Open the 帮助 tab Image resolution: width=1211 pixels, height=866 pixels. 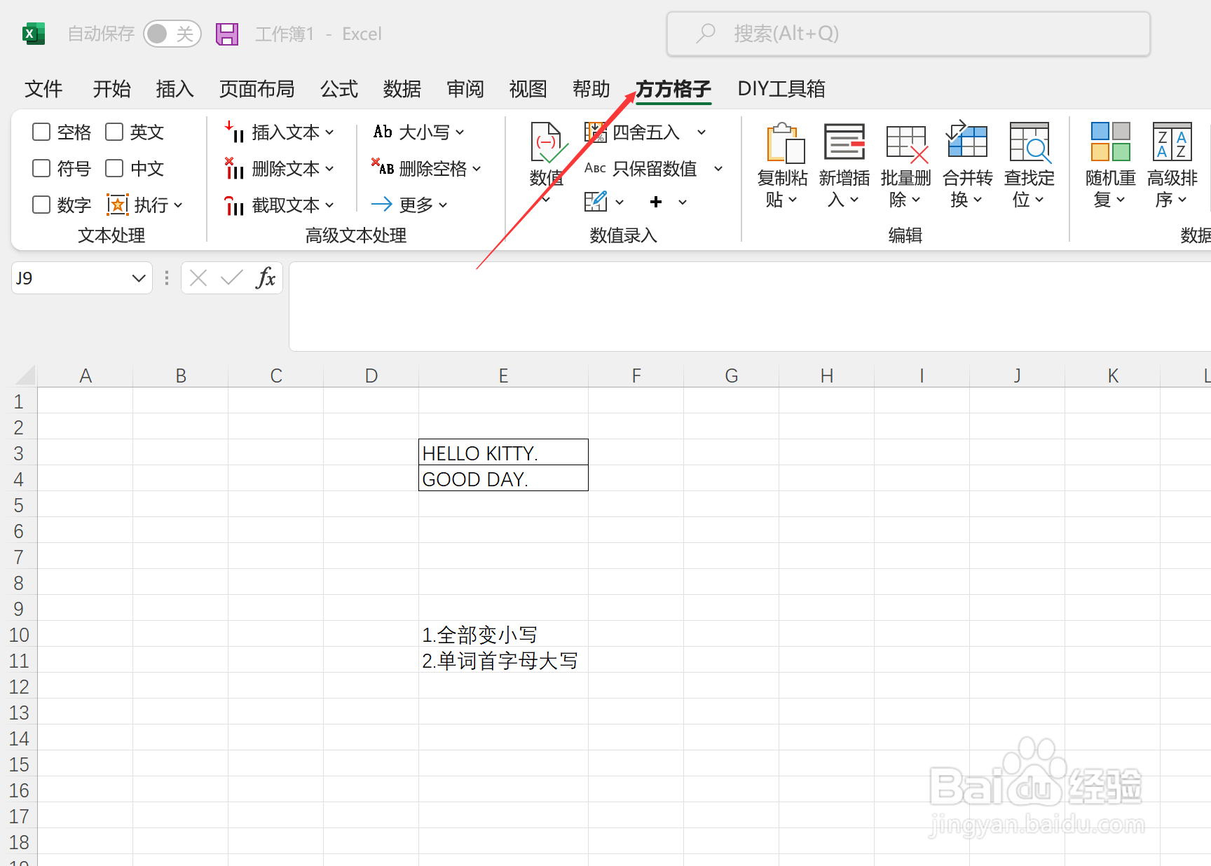click(x=591, y=89)
